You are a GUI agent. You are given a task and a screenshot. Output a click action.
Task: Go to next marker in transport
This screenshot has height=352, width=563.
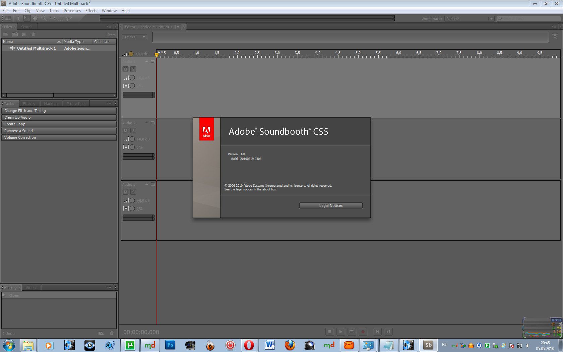coord(388,332)
